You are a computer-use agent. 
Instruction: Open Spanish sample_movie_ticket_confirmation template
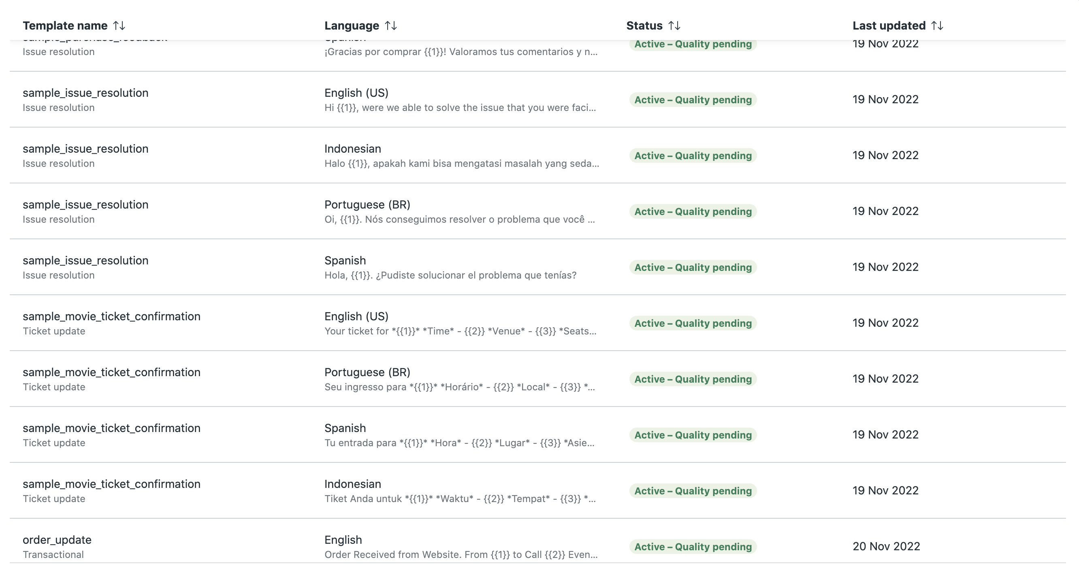tap(538, 435)
